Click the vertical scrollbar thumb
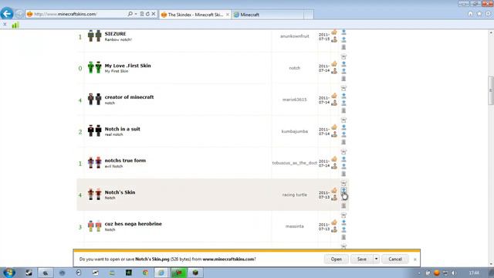The height and width of the screenshot is (278, 494). tap(491, 90)
